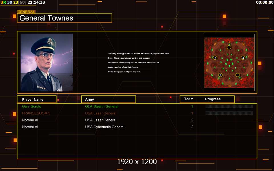Select the Progress column header
This screenshot has height=171, width=274.
[x=213, y=99]
